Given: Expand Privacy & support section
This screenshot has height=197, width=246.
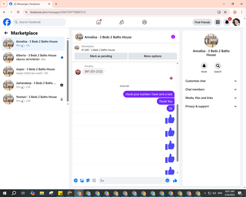Looking at the screenshot, I should pos(211,106).
